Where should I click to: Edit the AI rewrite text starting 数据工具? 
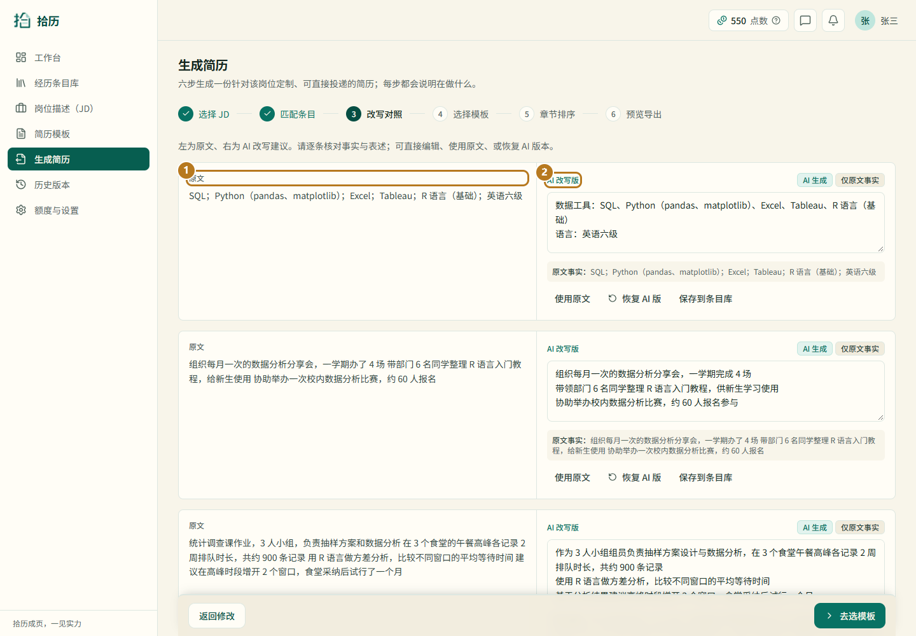716,223
